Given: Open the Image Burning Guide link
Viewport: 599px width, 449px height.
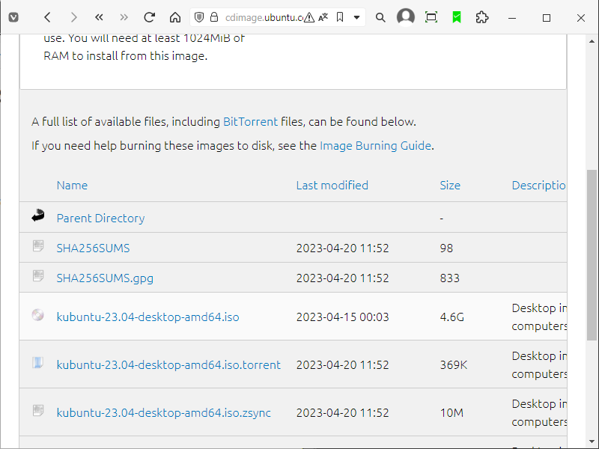Looking at the screenshot, I should 376,146.
